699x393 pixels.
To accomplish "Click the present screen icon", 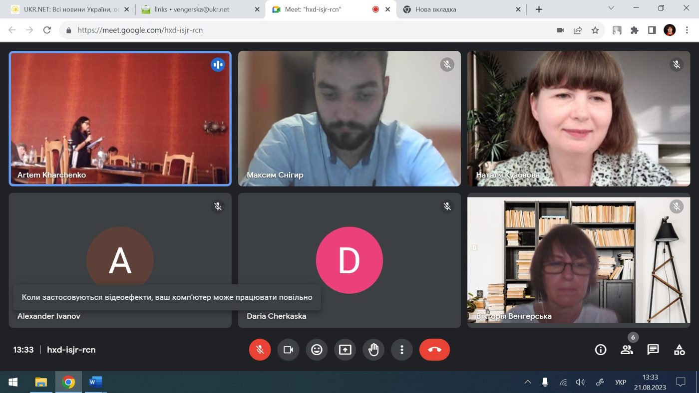I will (345, 350).
